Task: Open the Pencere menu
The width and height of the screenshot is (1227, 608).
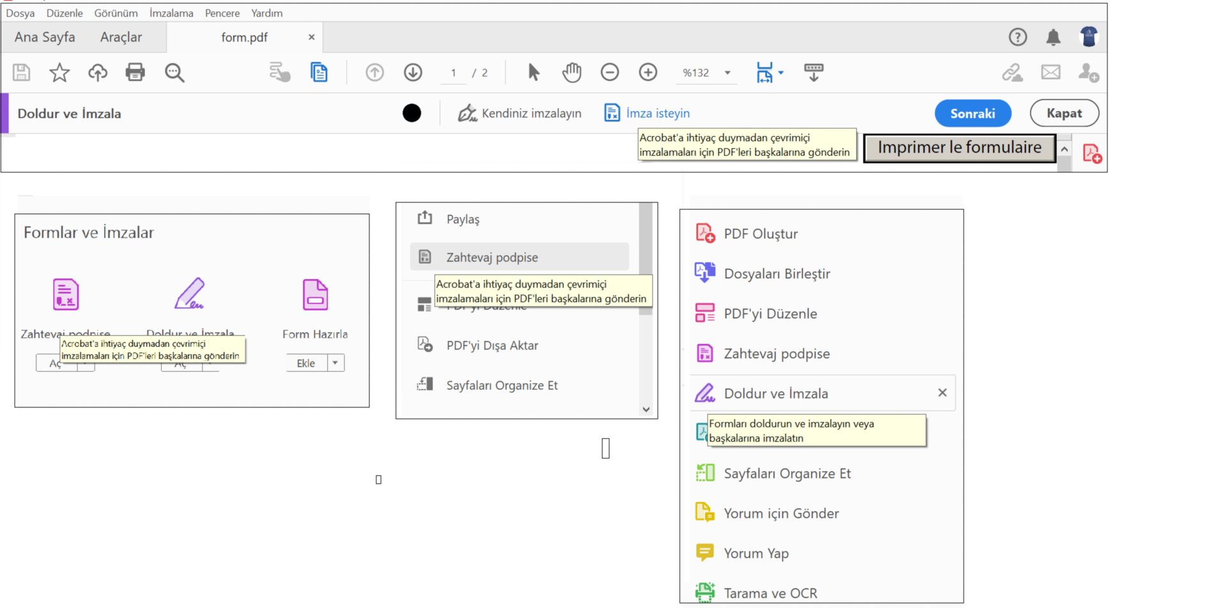Action: tap(222, 13)
